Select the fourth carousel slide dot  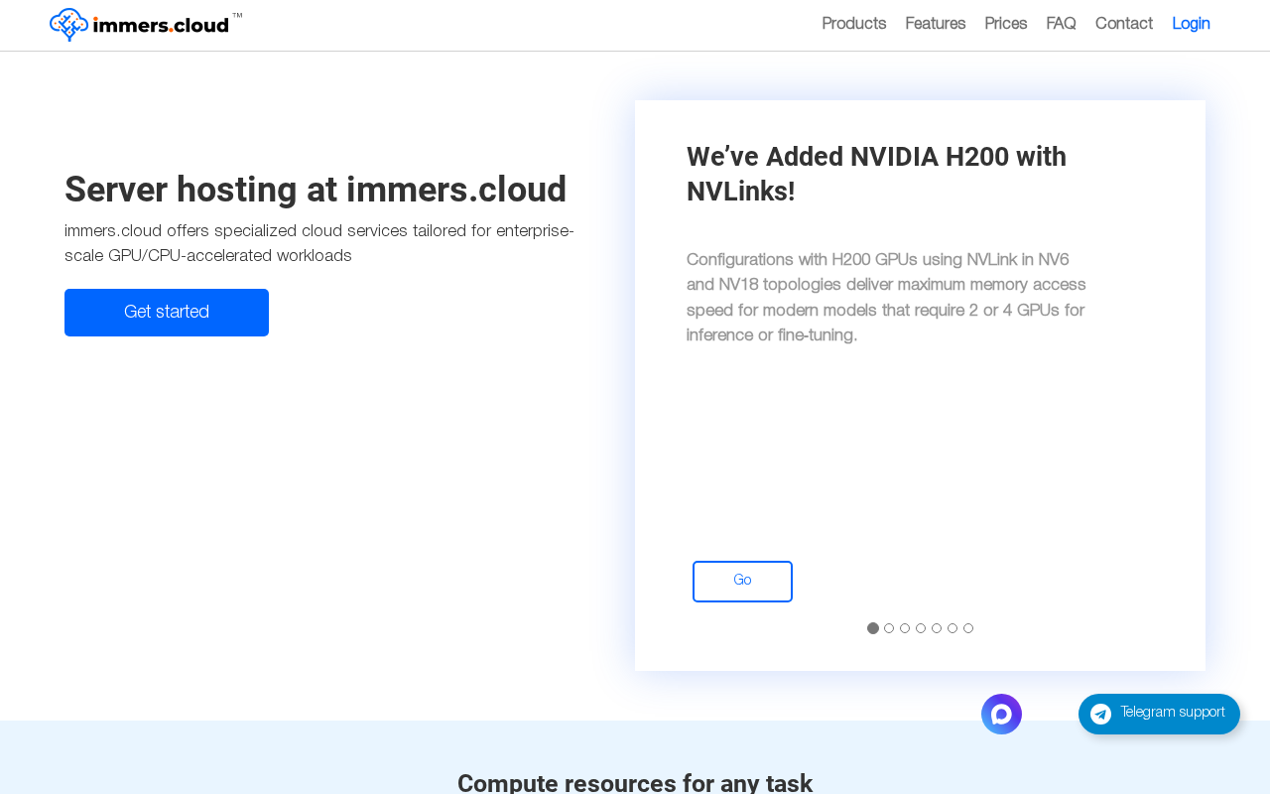[x=921, y=628]
